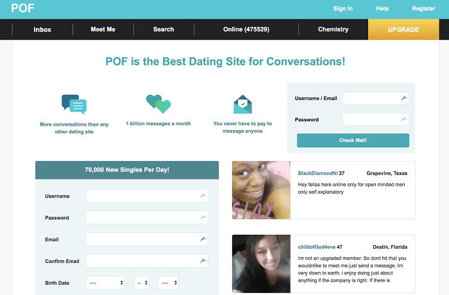Click childofGod4eve's 'Im not an upgraded member' bio
The height and width of the screenshot is (295, 449).
pos(352,269)
